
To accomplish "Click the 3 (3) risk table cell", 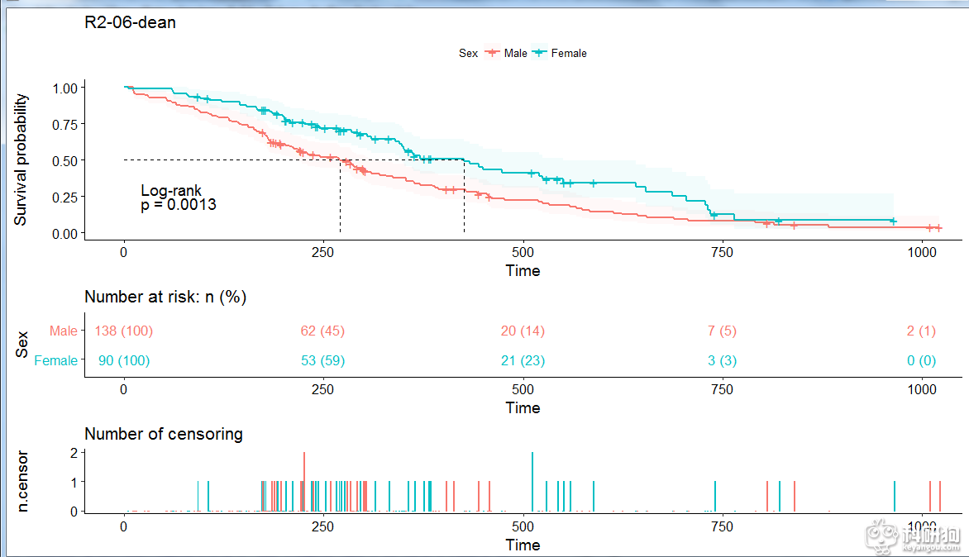I will pos(722,360).
